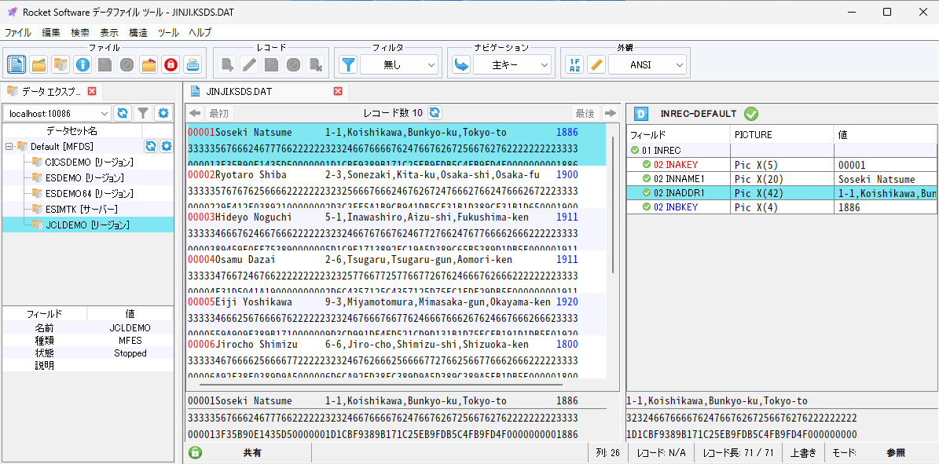
Task: Click the gear settings icon beside localhost:10086
Action: click(x=163, y=113)
